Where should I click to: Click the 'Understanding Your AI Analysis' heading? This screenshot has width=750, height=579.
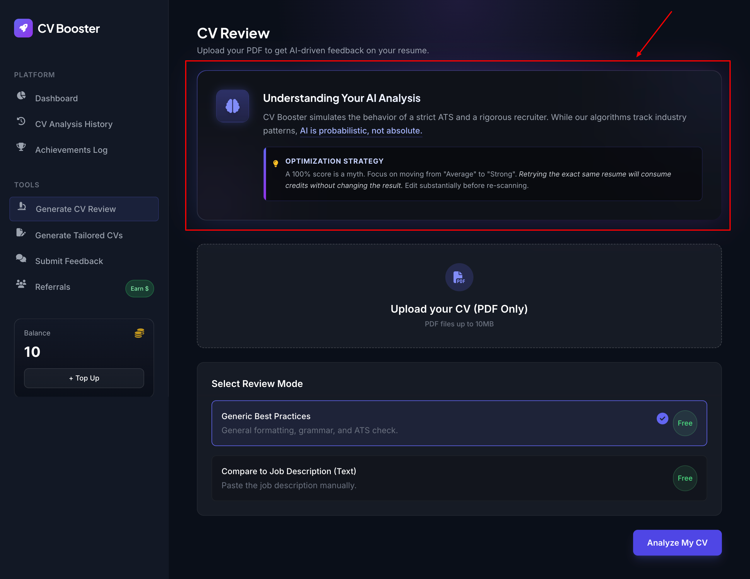coord(342,98)
